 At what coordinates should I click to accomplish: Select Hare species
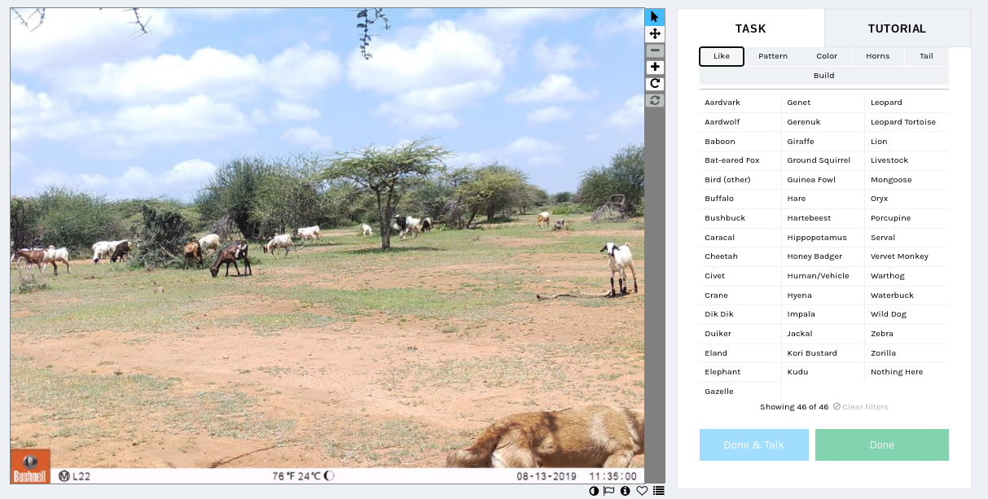(x=823, y=199)
